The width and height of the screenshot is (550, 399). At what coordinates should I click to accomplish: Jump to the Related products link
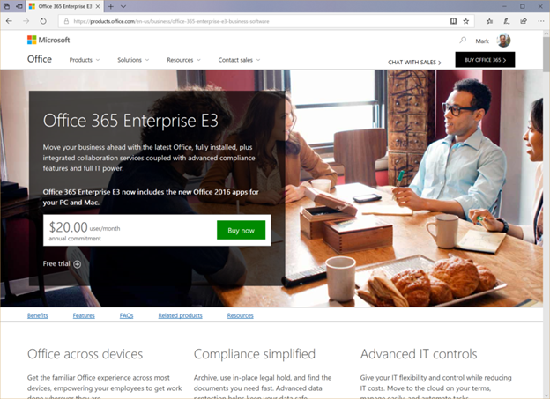(x=181, y=315)
